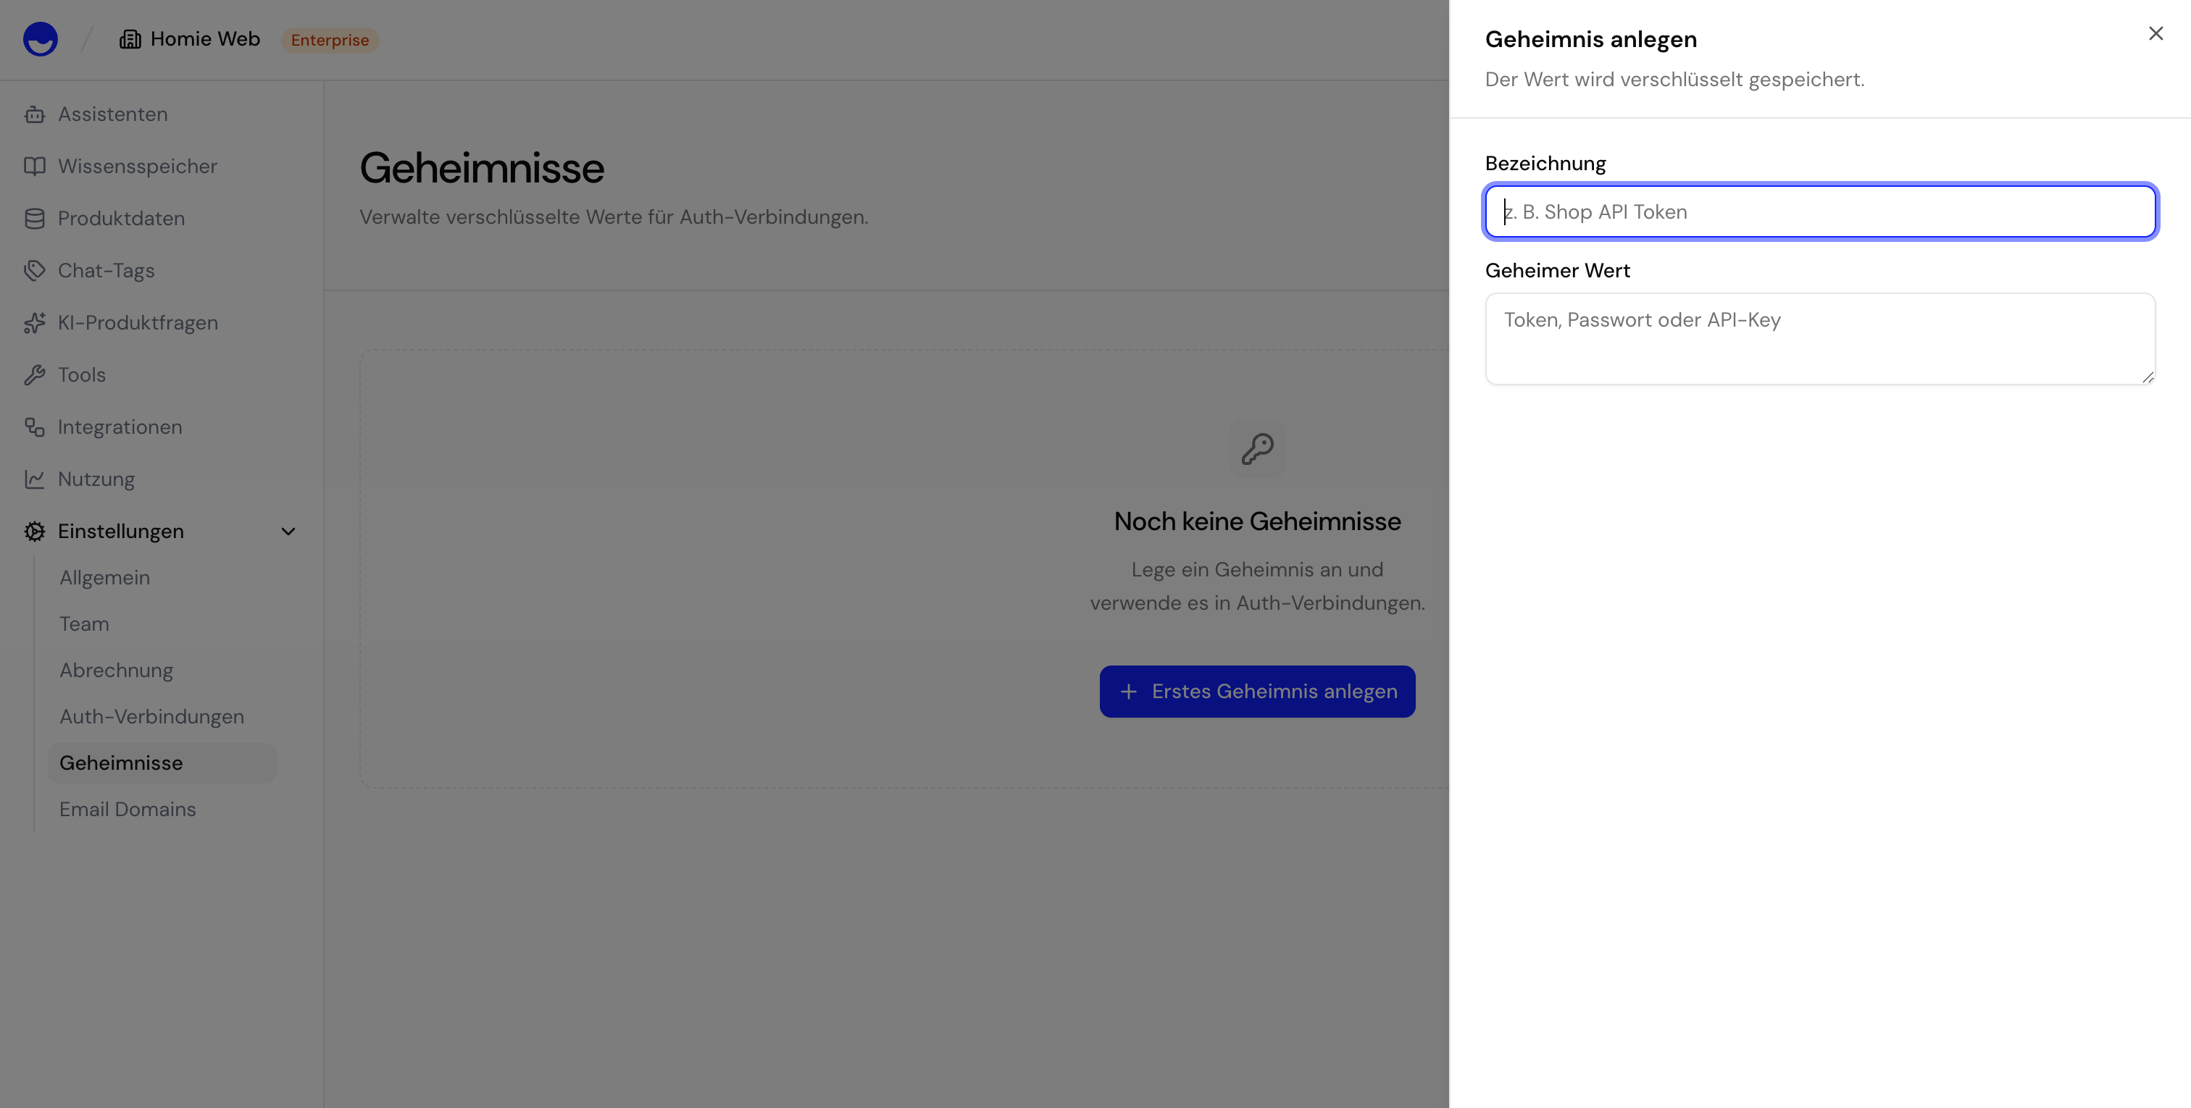Viewport: 2191px width, 1108px height.
Task: Click the Assistenten robot icon
Action: click(x=35, y=114)
